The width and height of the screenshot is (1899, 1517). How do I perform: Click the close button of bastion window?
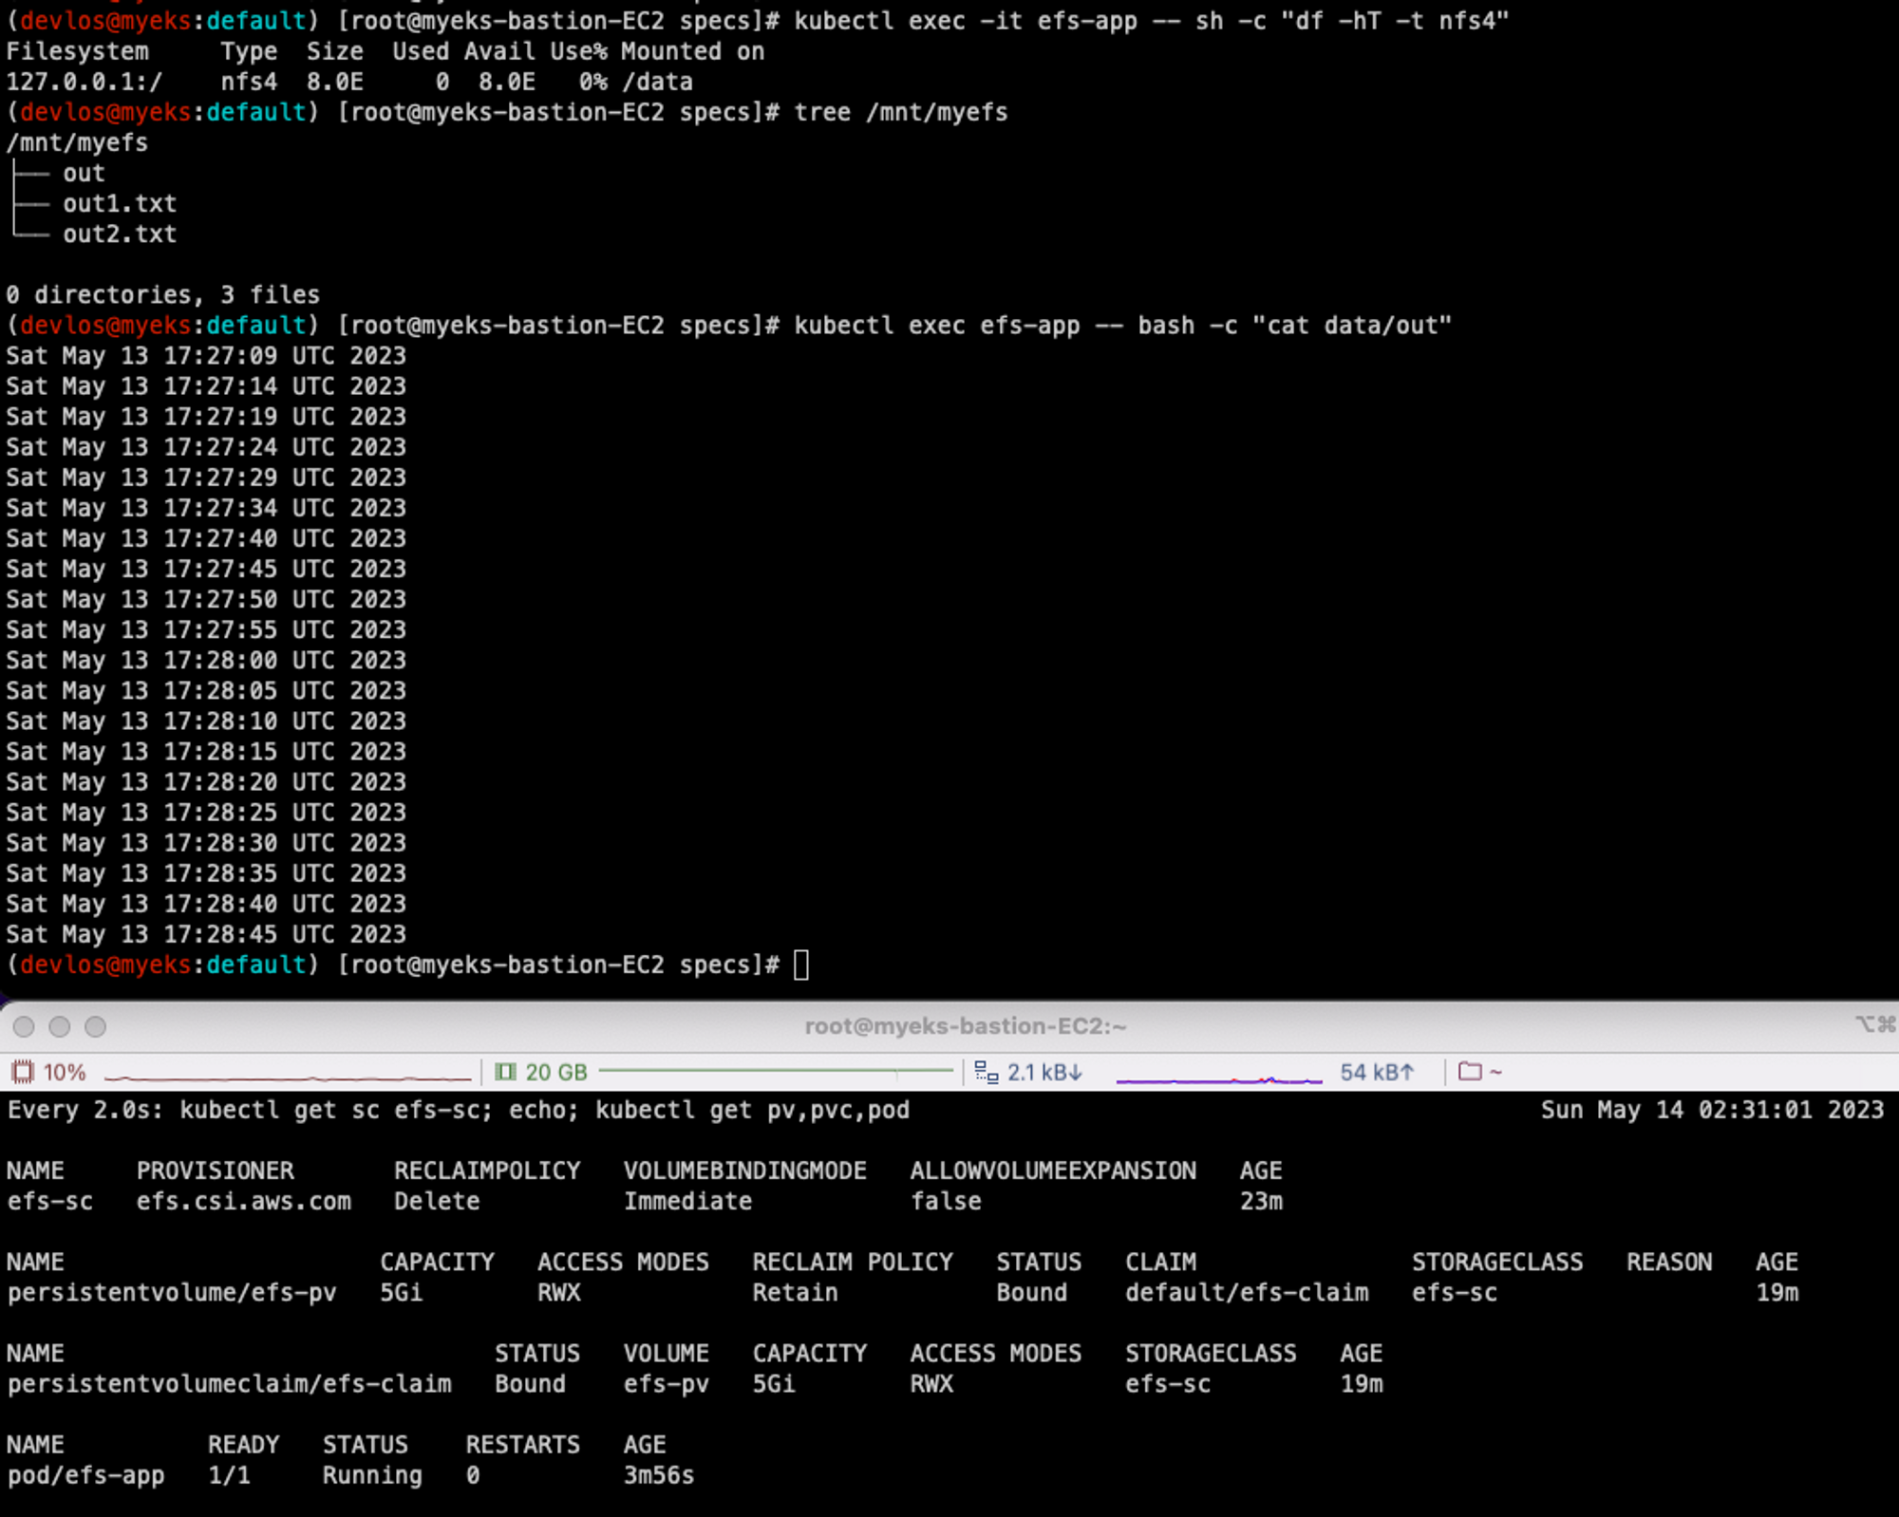[x=25, y=1026]
